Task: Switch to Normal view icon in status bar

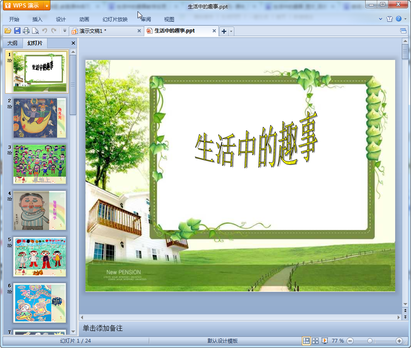Action: click(306, 341)
